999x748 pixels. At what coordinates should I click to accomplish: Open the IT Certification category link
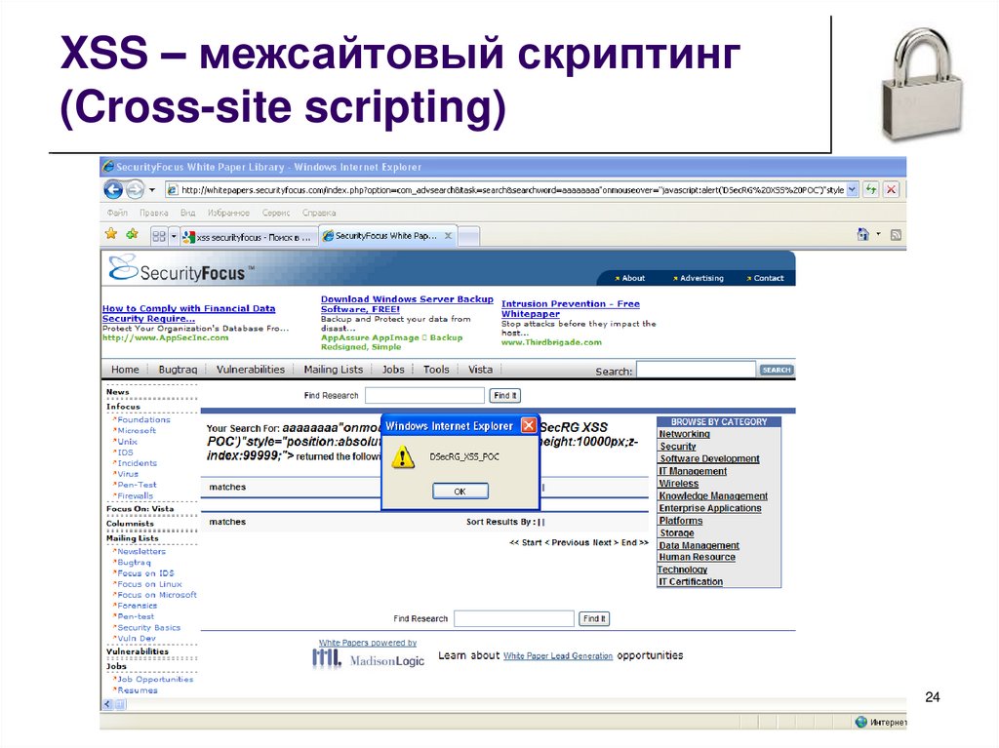[691, 582]
